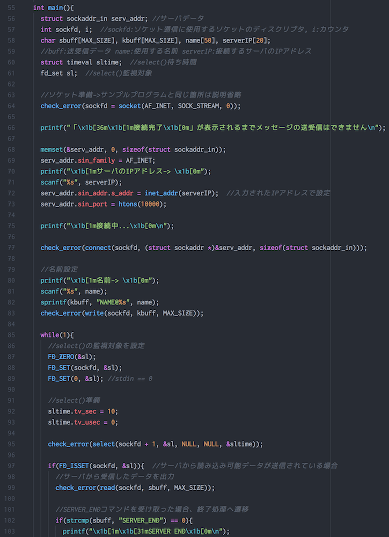Click the "while(1){" statement
This screenshot has width=389, height=537.
click(x=57, y=335)
